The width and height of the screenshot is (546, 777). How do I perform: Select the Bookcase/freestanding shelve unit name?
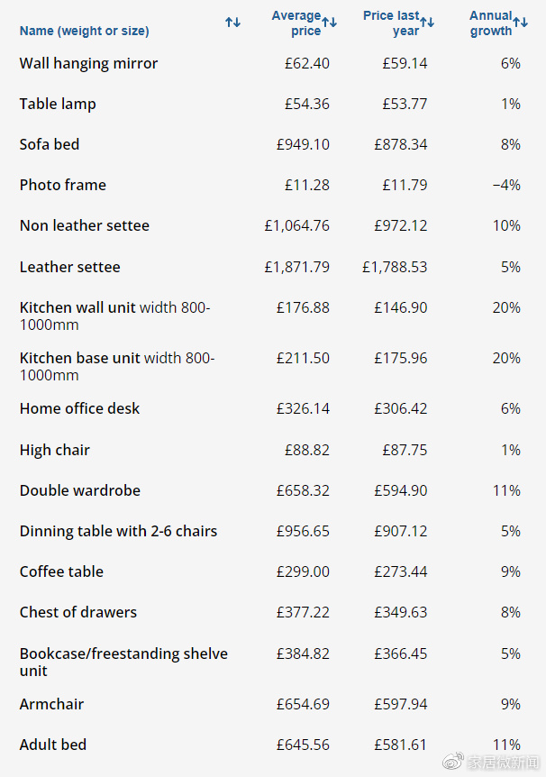click(x=123, y=654)
